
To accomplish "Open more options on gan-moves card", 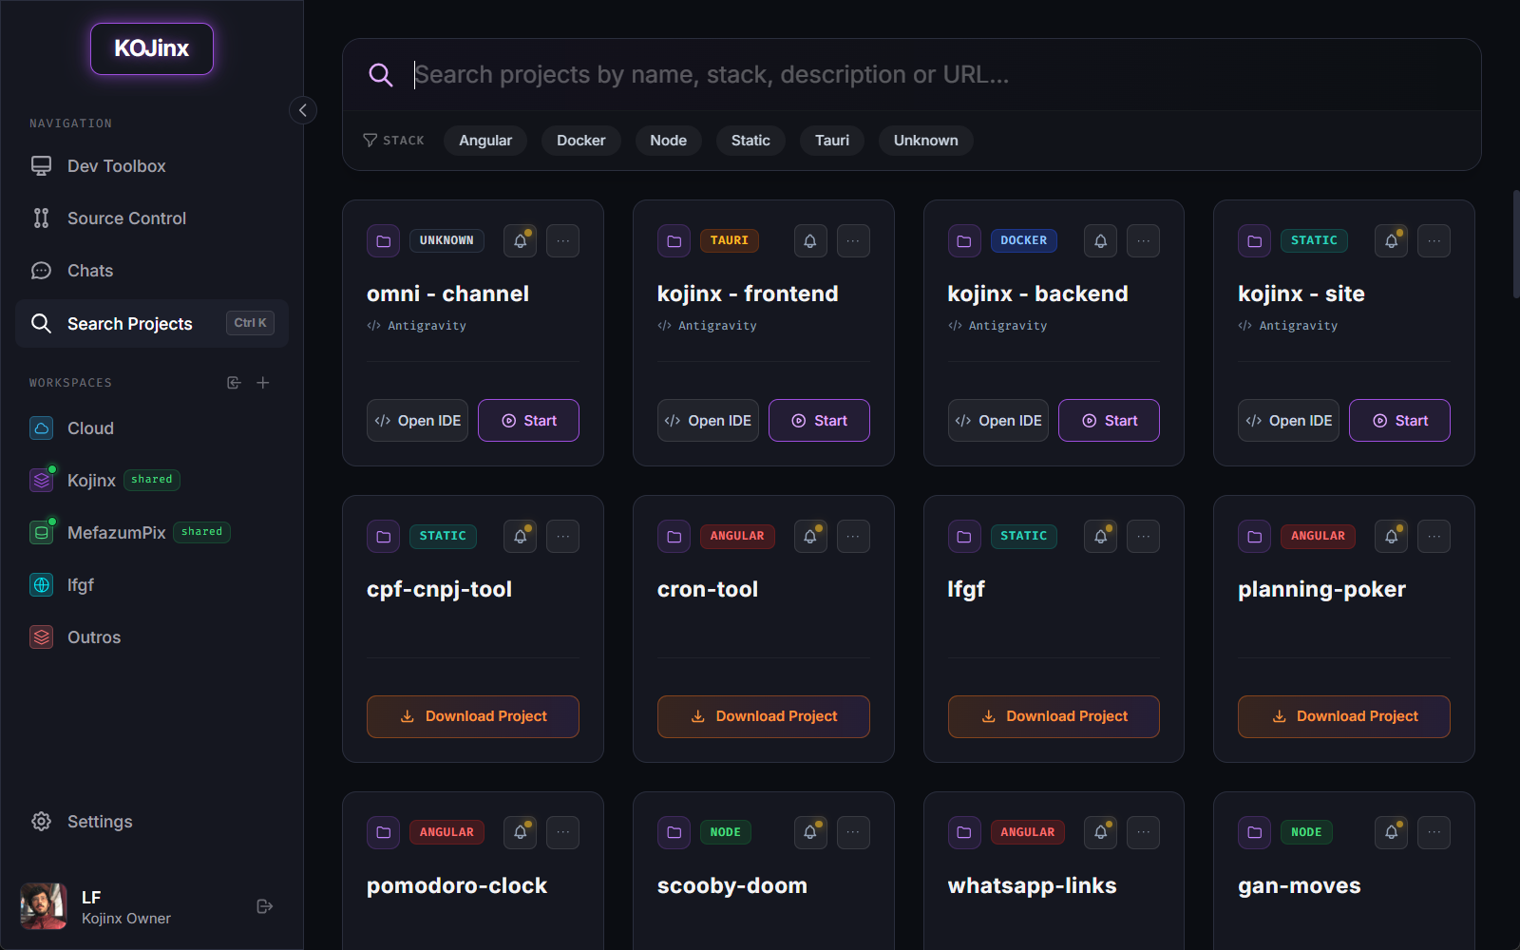I will [1434, 833].
